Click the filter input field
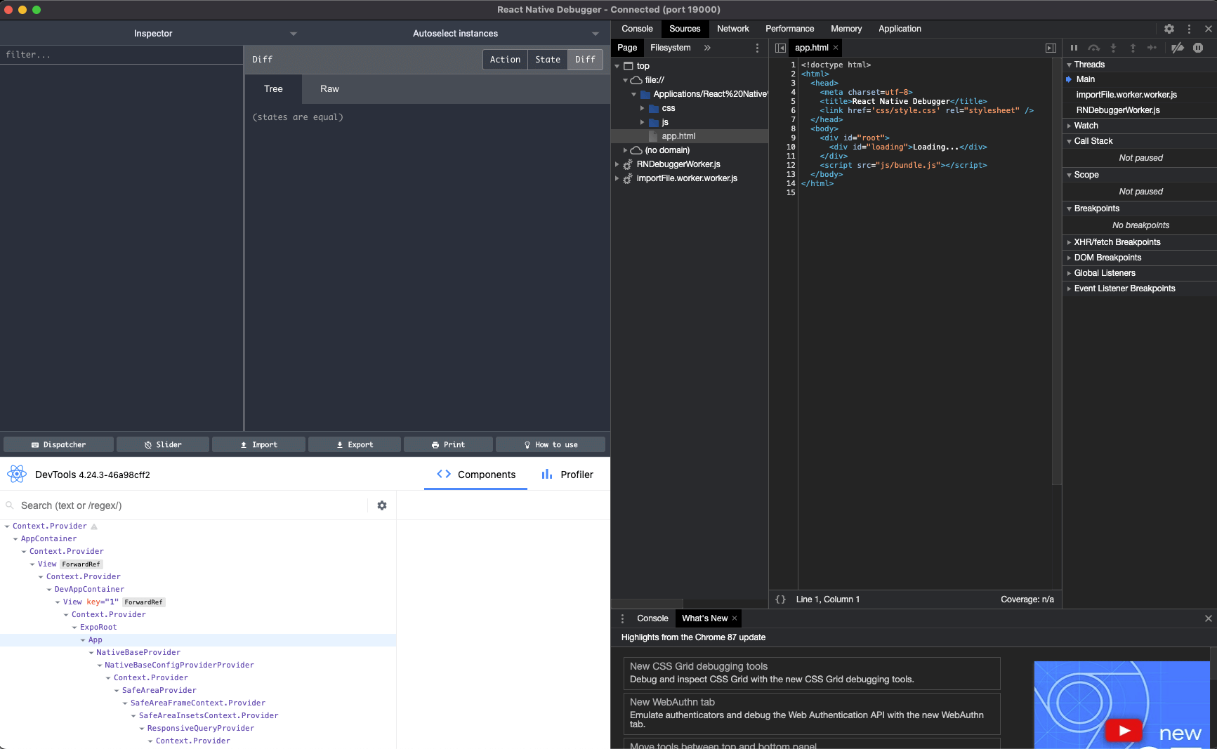 [x=121, y=55]
